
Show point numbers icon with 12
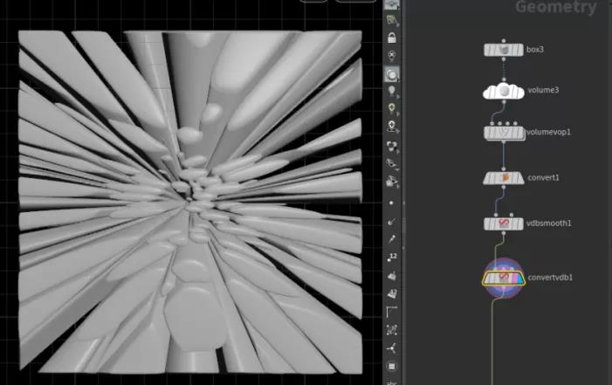click(x=391, y=257)
